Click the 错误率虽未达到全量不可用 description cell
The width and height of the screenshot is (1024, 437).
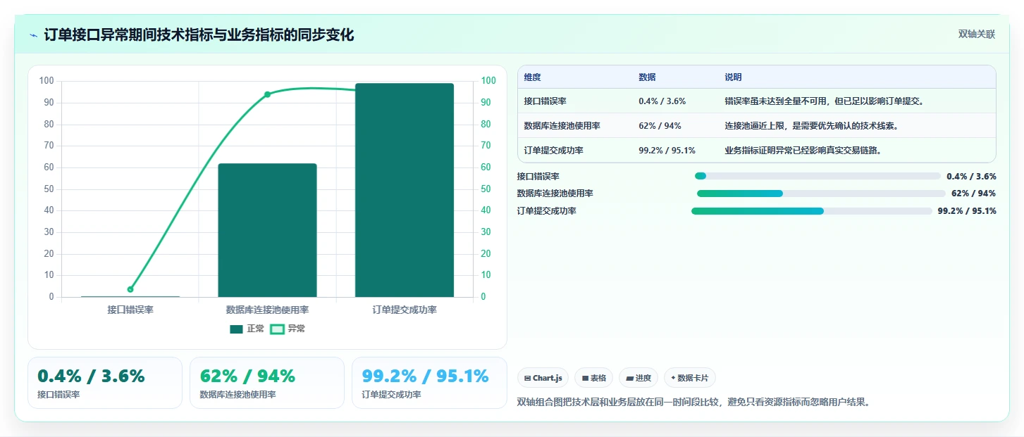pos(824,101)
